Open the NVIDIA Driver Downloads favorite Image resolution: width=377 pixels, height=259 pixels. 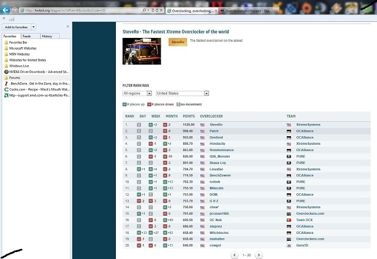click(x=36, y=72)
